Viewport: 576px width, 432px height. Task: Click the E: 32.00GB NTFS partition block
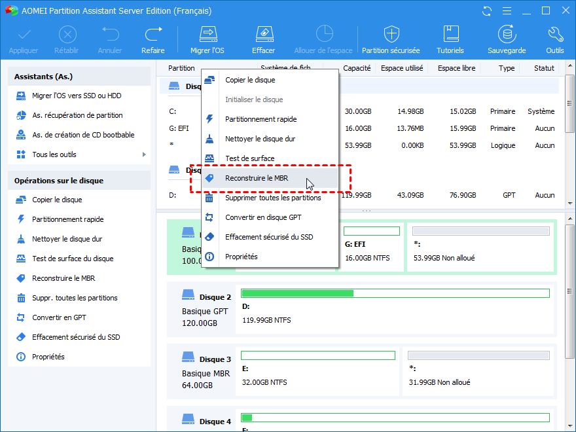coord(317,371)
